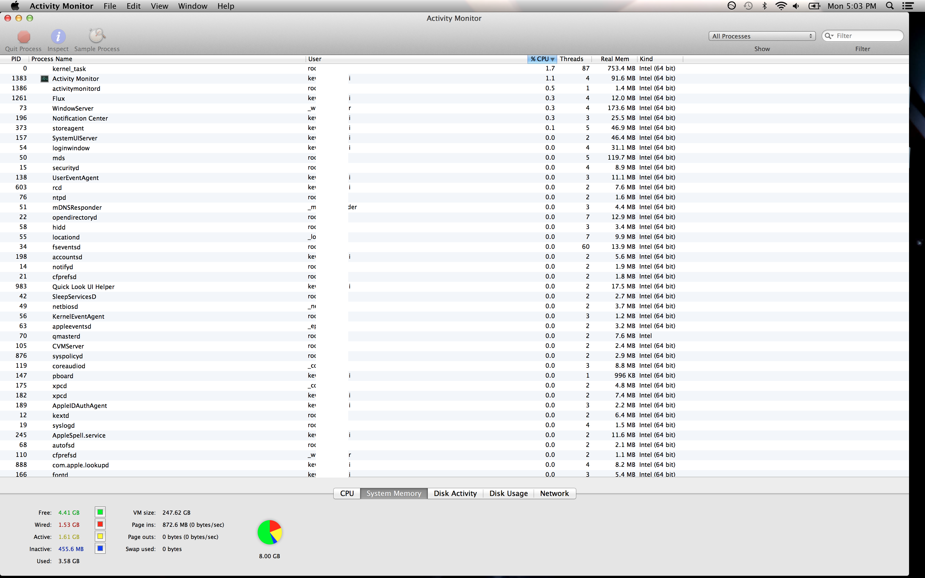This screenshot has height=578, width=925.
Task: Click the Activity Monitor row app icon
Action: pos(45,78)
